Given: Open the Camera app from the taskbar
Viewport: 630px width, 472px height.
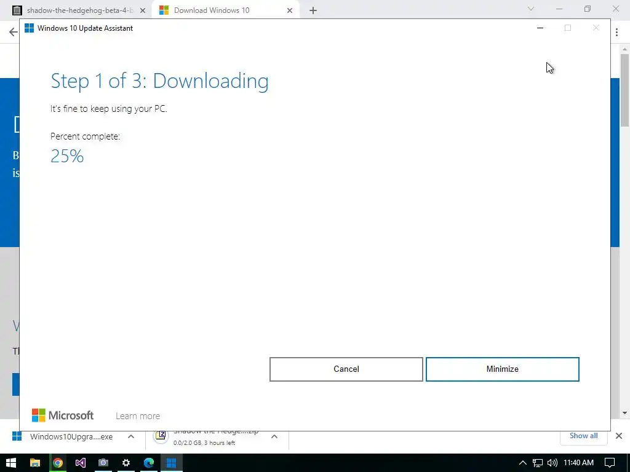Looking at the screenshot, I should tap(103, 463).
